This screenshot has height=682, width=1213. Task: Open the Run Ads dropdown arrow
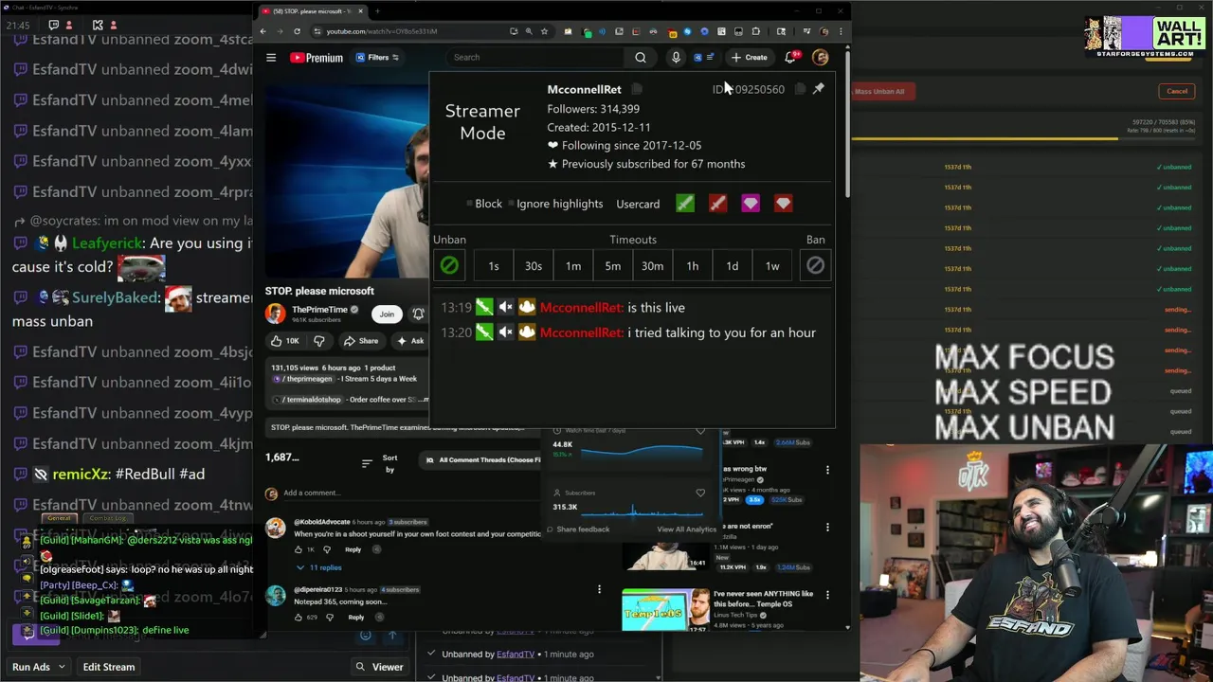coord(63,667)
